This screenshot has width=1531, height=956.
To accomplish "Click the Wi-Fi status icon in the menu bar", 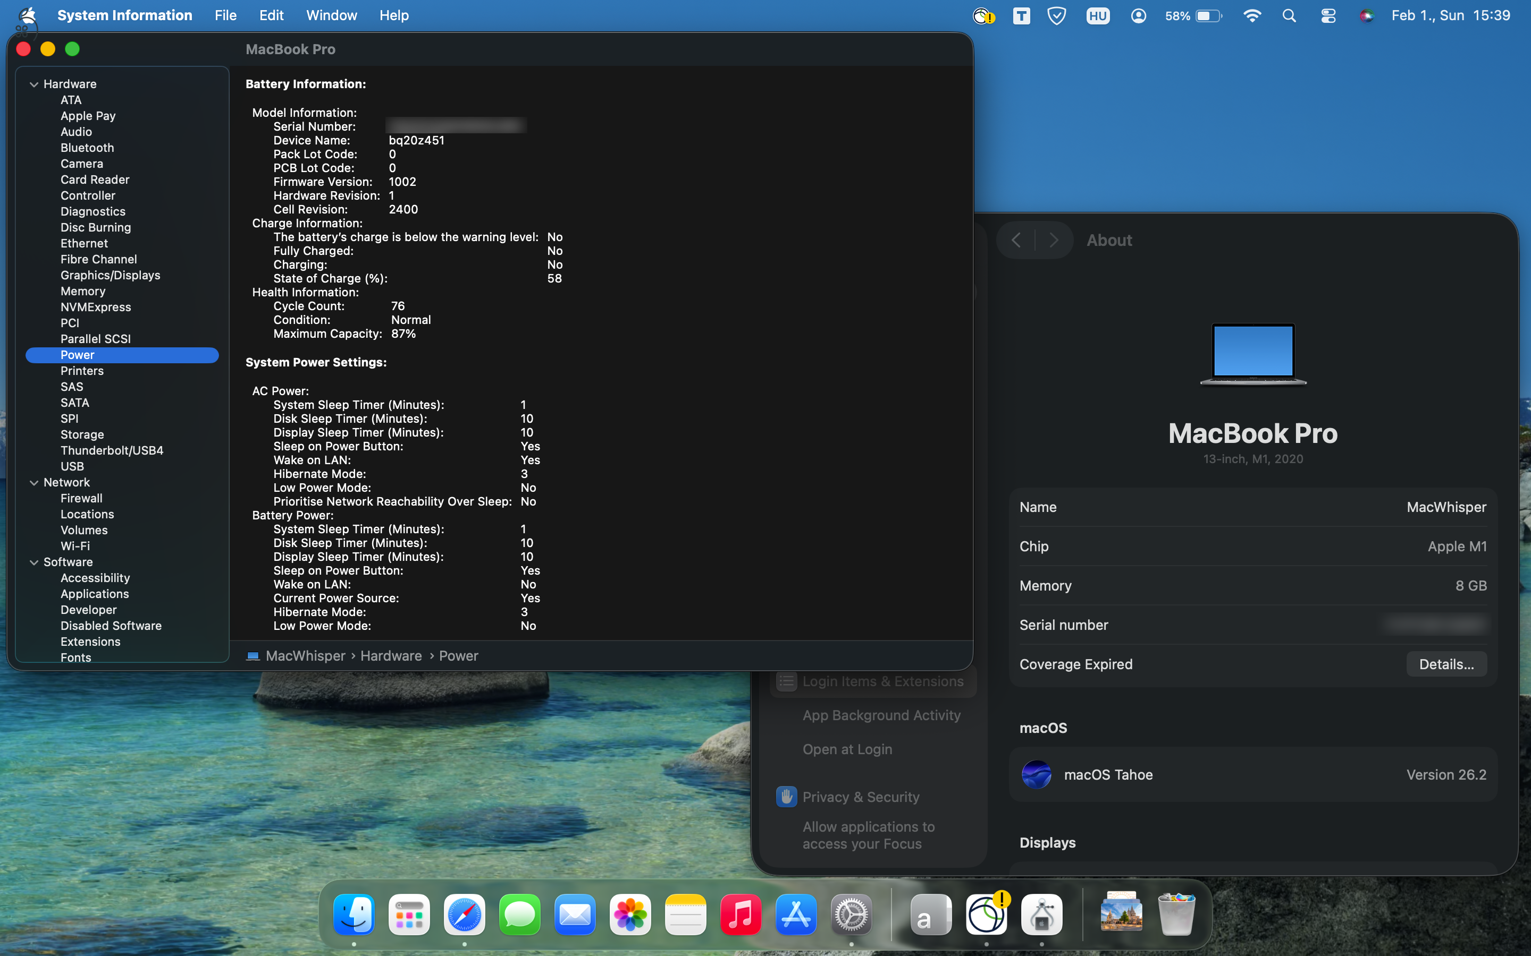I will (x=1252, y=15).
